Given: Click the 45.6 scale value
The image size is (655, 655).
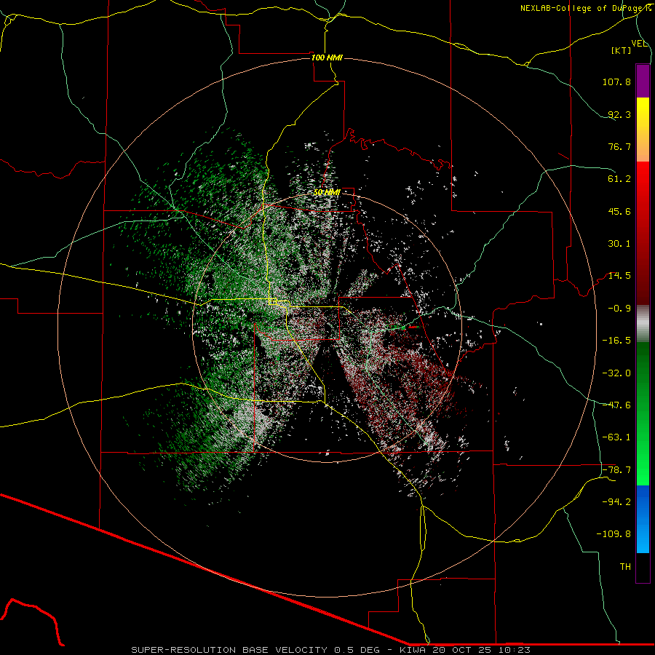Looking at the screenshot, I should point(619,211).
